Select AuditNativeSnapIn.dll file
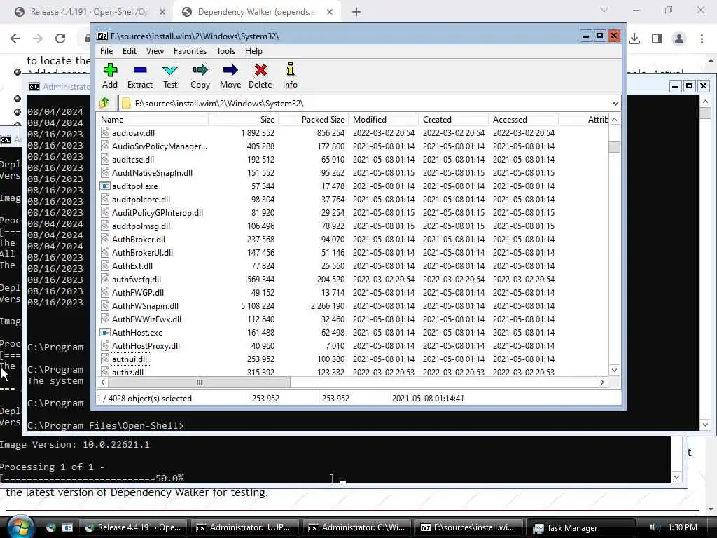The width and height of the screenshot is (717, 538). coord(152,173)
